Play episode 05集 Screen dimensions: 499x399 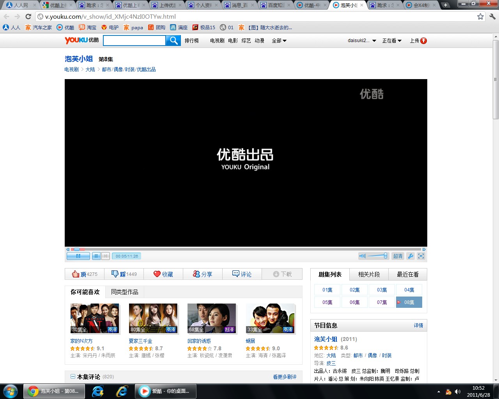pyautogui.click(x=327, y=302)
